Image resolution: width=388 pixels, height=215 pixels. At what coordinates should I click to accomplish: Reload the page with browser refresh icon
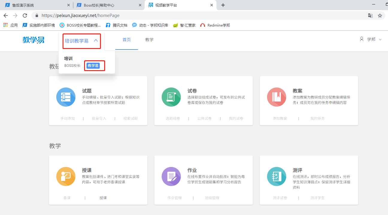(x=25, y=16)
